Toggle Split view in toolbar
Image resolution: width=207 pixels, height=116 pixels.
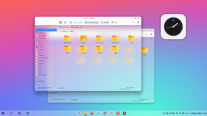115,23
